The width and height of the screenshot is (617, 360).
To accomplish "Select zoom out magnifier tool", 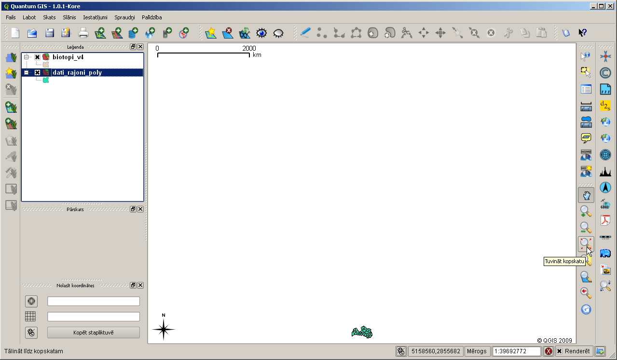I will click(x=586, y=228).
